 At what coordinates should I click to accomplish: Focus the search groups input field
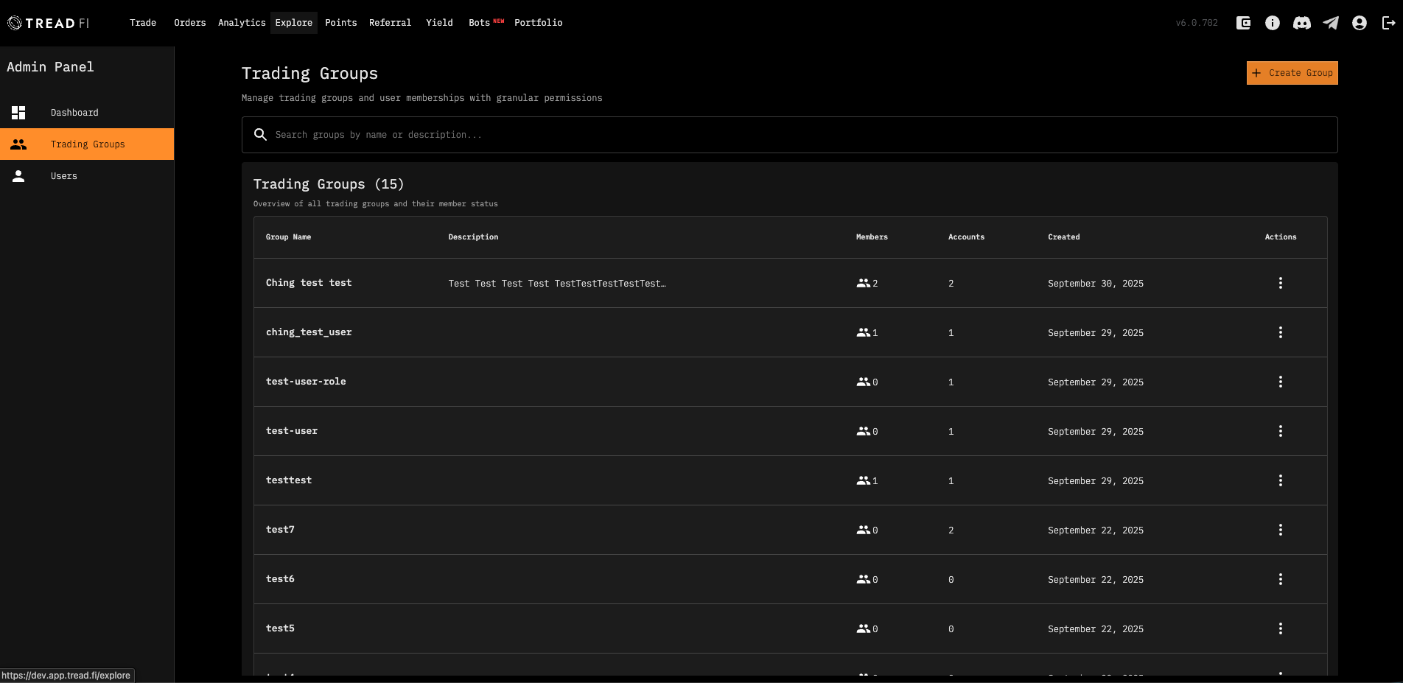pos(796,135)
